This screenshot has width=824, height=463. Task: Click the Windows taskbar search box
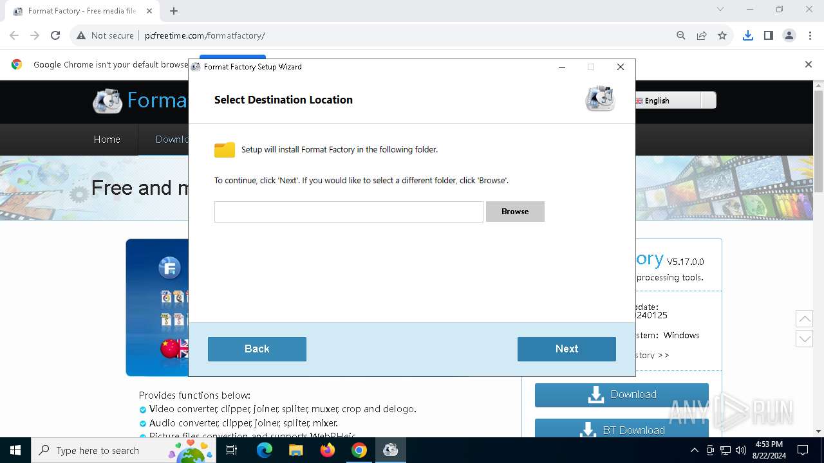coord(124,450)
